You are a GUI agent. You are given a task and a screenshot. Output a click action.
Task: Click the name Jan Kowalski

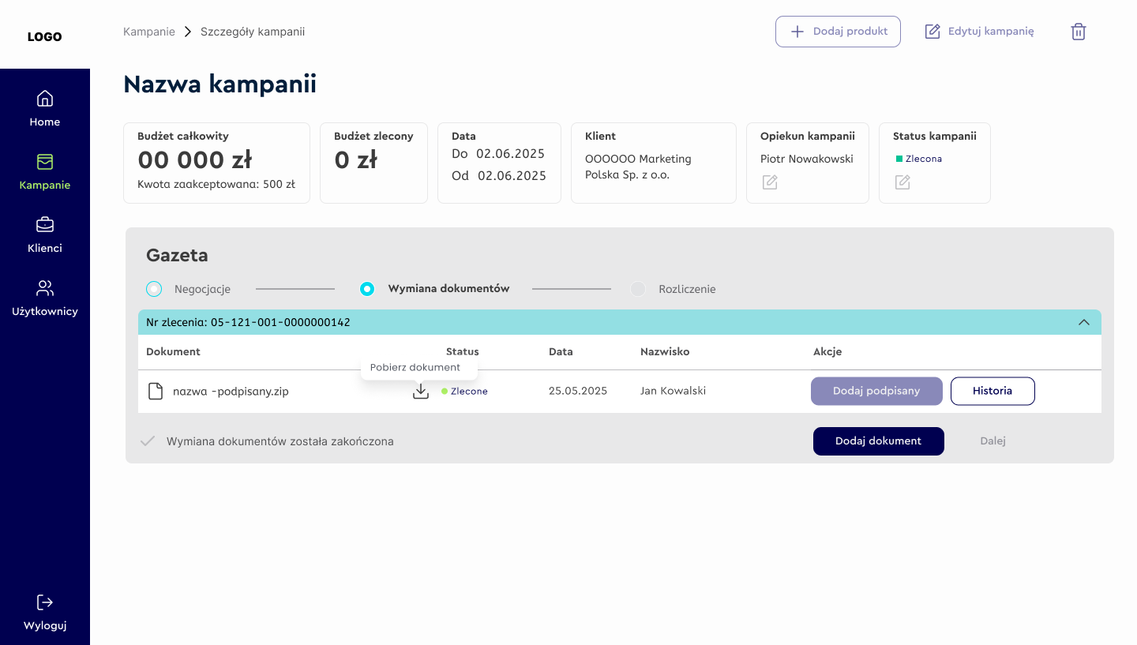tap(674, 391)
